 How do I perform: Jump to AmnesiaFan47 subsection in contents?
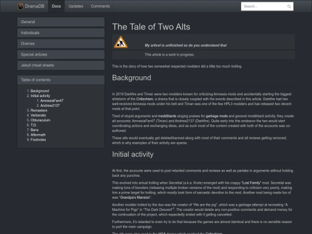click(52, 101)
